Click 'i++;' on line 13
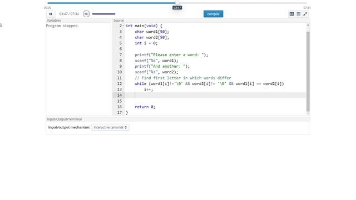The image size is (356, 200). click(149, 89)
